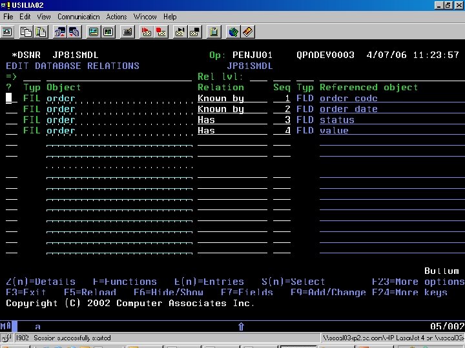Click the Paste toolbar icon
465x348 pixels.
click(x=41, y=32)
